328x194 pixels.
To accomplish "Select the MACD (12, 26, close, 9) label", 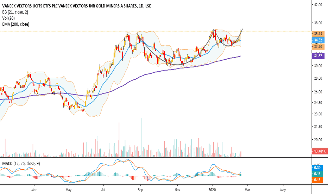I will pyautogui.click(x=21, y=163).
